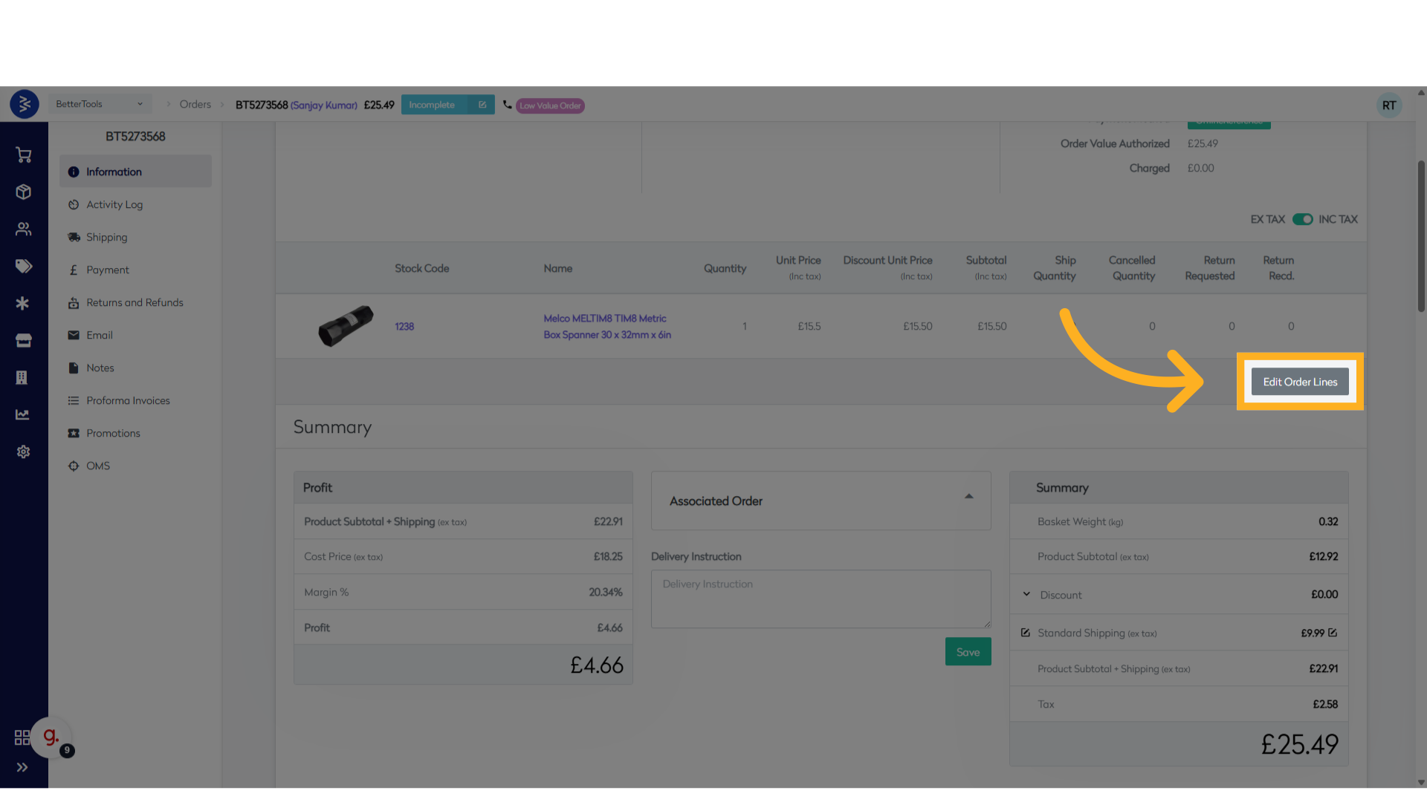Collapse the Associated Order panel
This screenshot has height=802, width=1427.
968,497
